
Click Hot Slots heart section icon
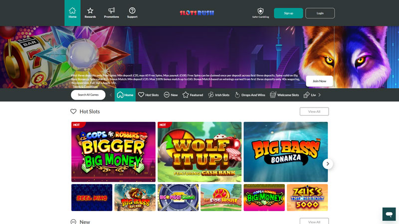(x=73, y=112)
